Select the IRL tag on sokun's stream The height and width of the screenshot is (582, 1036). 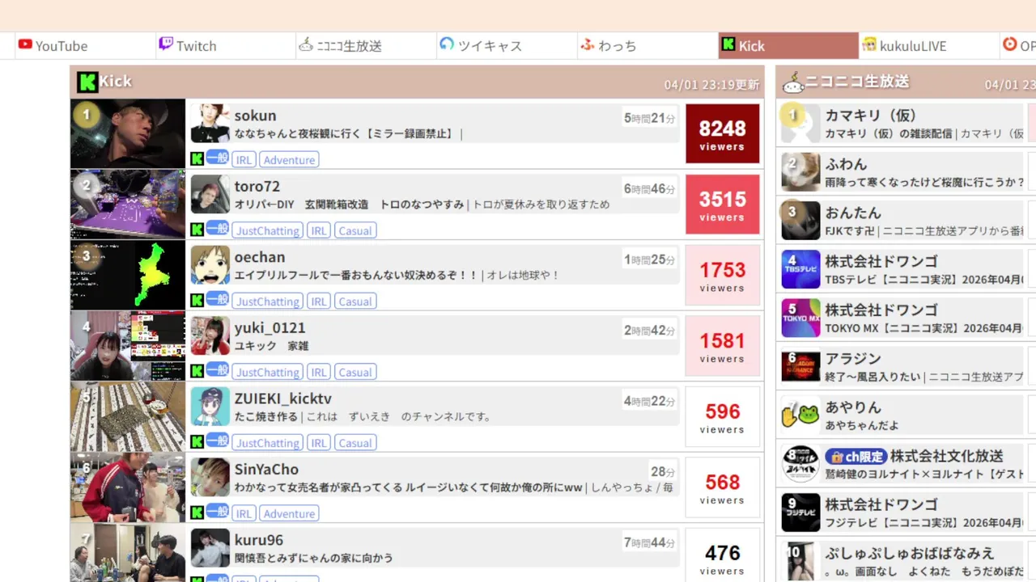244,160
